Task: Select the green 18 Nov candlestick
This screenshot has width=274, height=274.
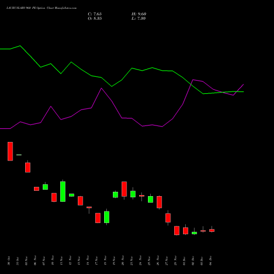Action: 107,217
